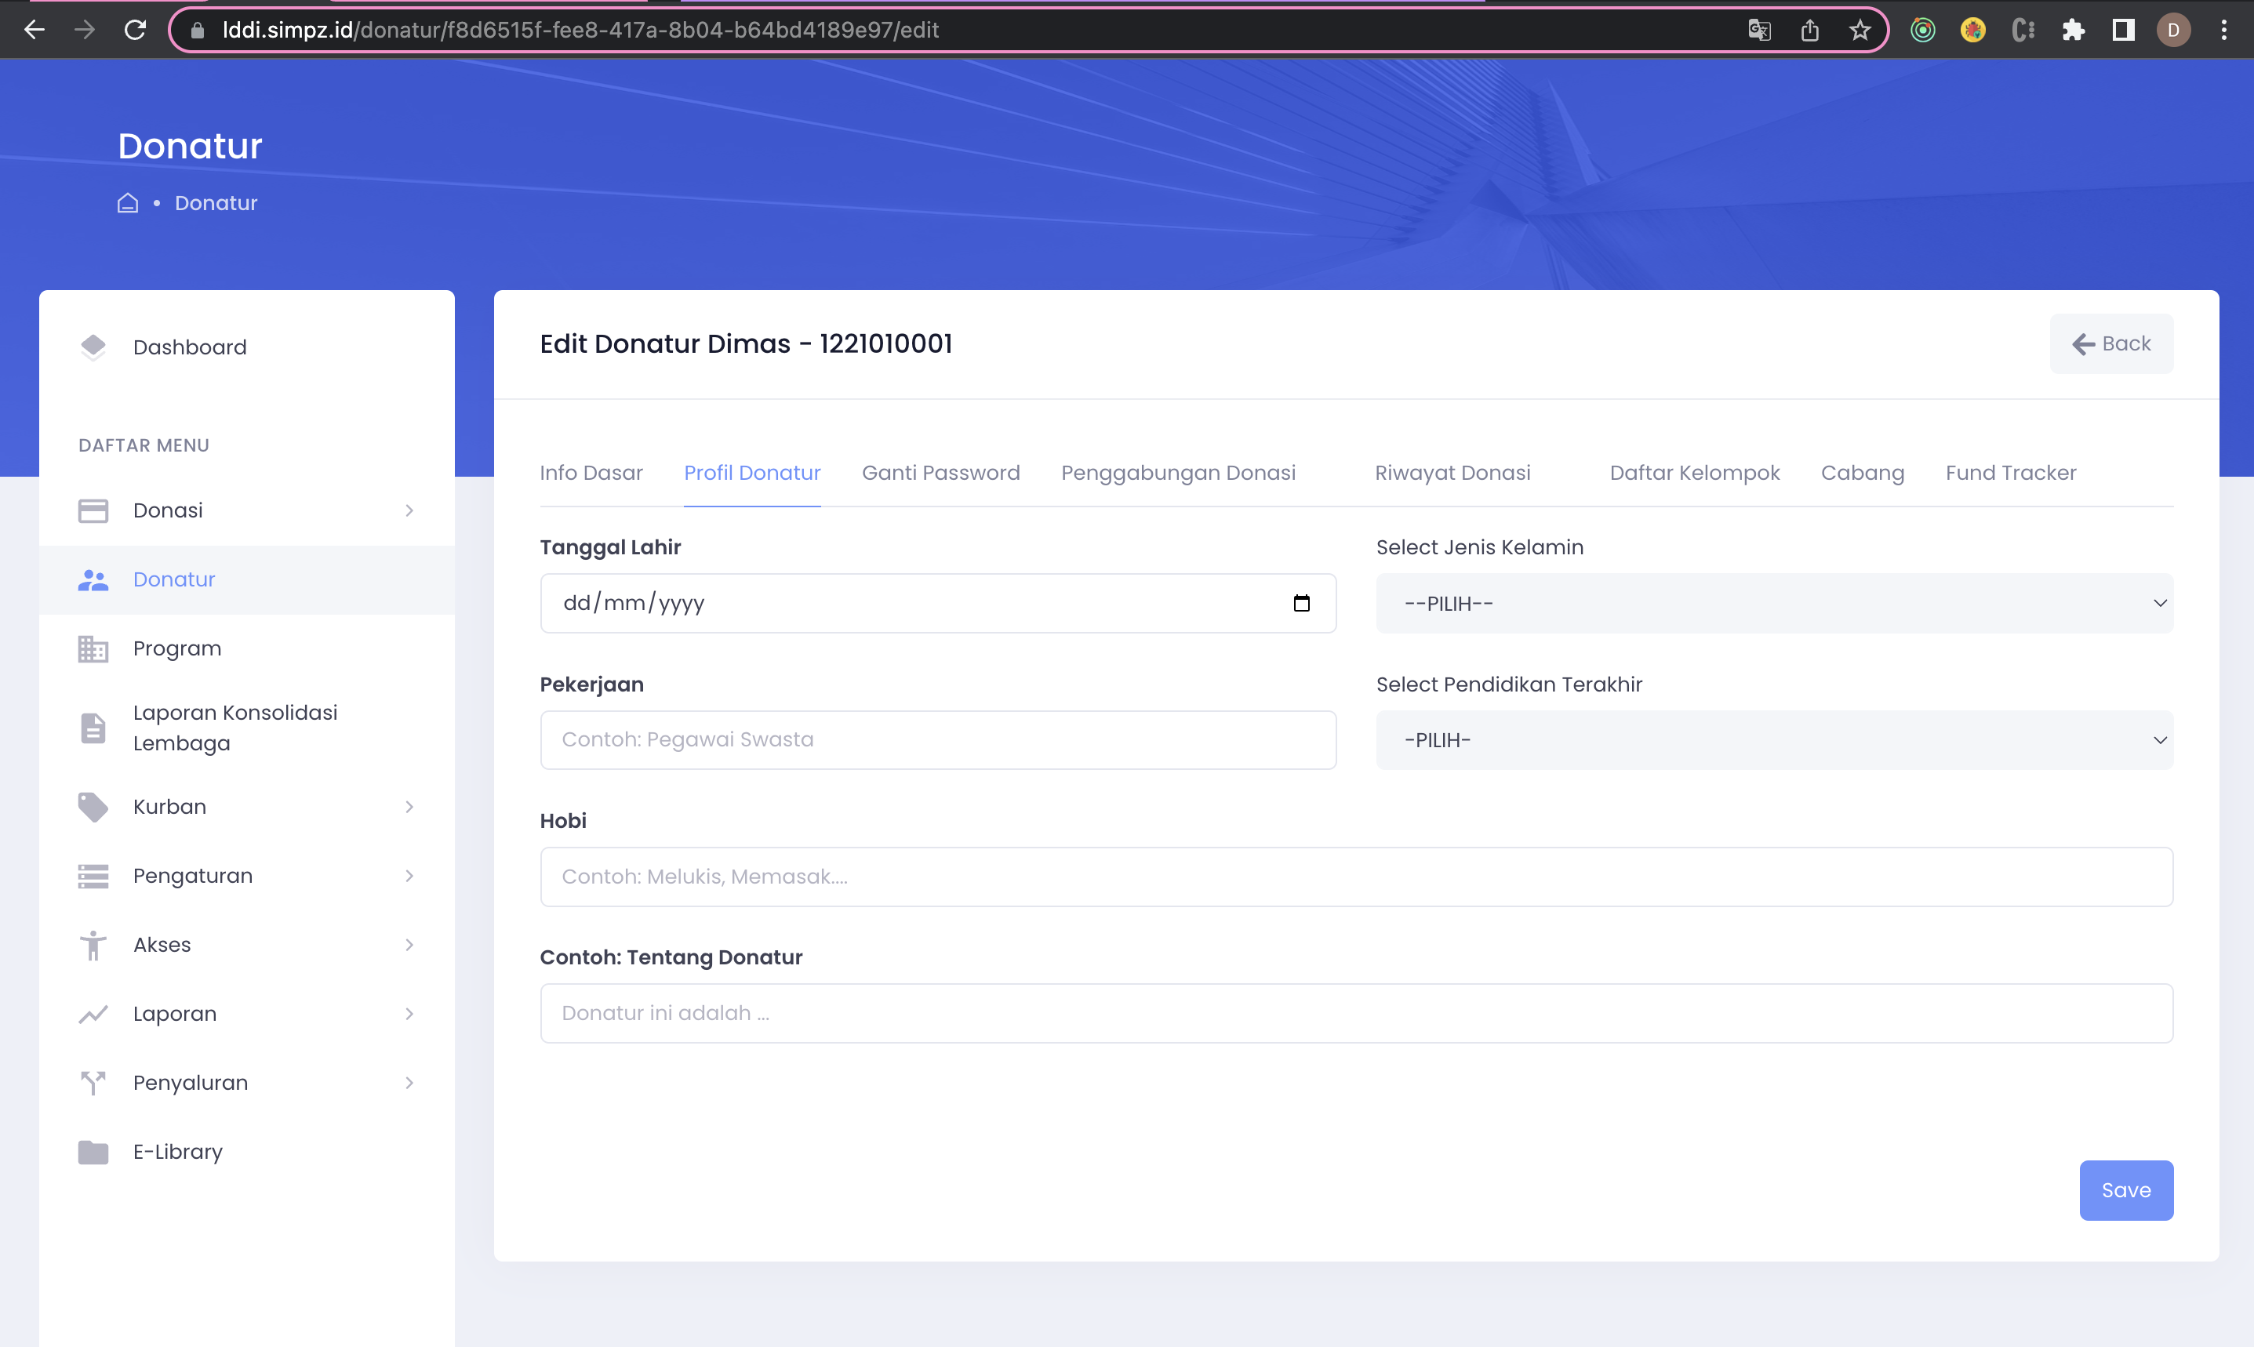Open browser extensions puzzle icon

point(2073,30)
